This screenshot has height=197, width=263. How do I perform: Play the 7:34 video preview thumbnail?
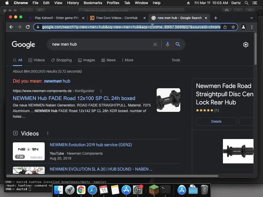[x=29, y=151]
